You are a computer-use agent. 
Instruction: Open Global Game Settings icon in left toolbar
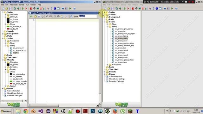[66, 9]
